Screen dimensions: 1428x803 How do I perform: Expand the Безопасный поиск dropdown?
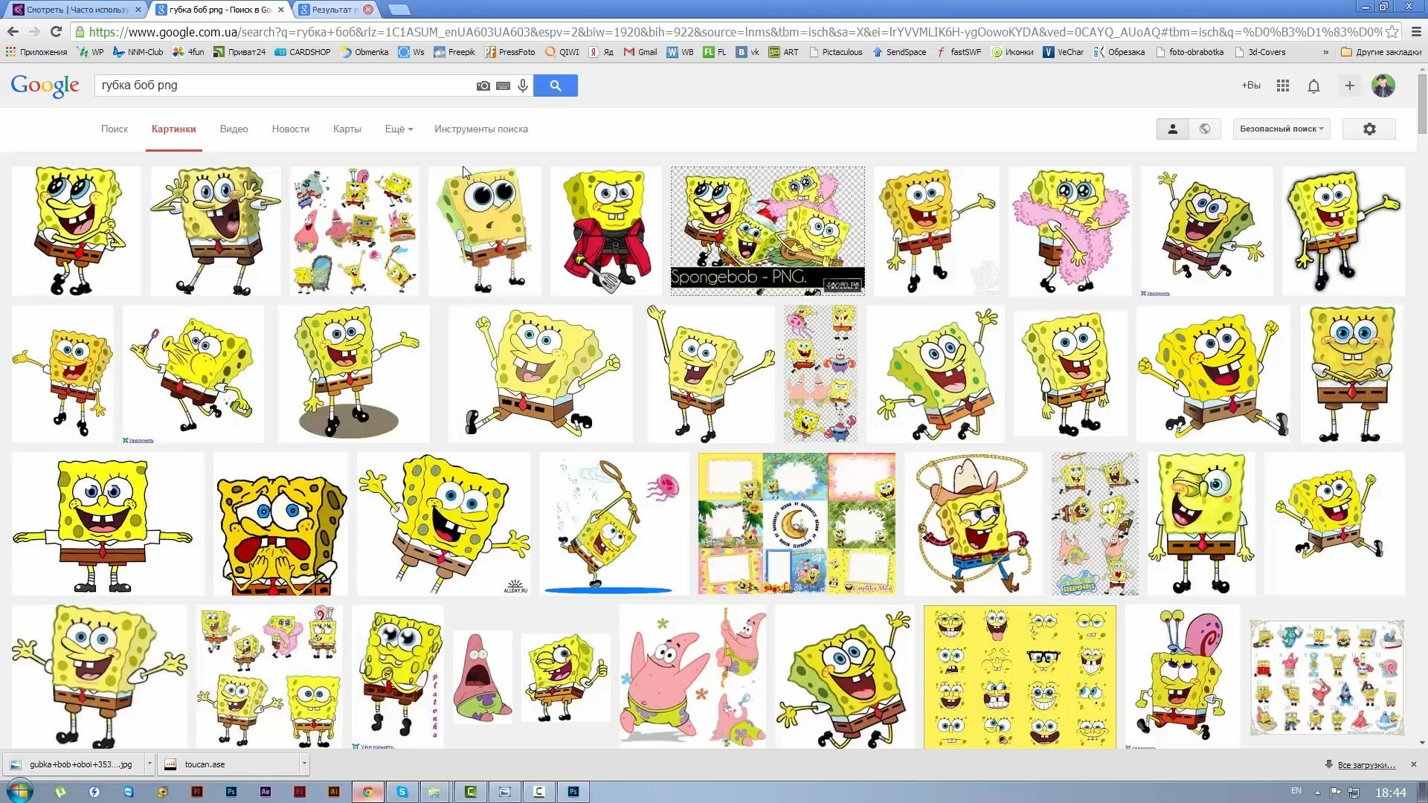pyautogui.click(x=1281, y=129)
